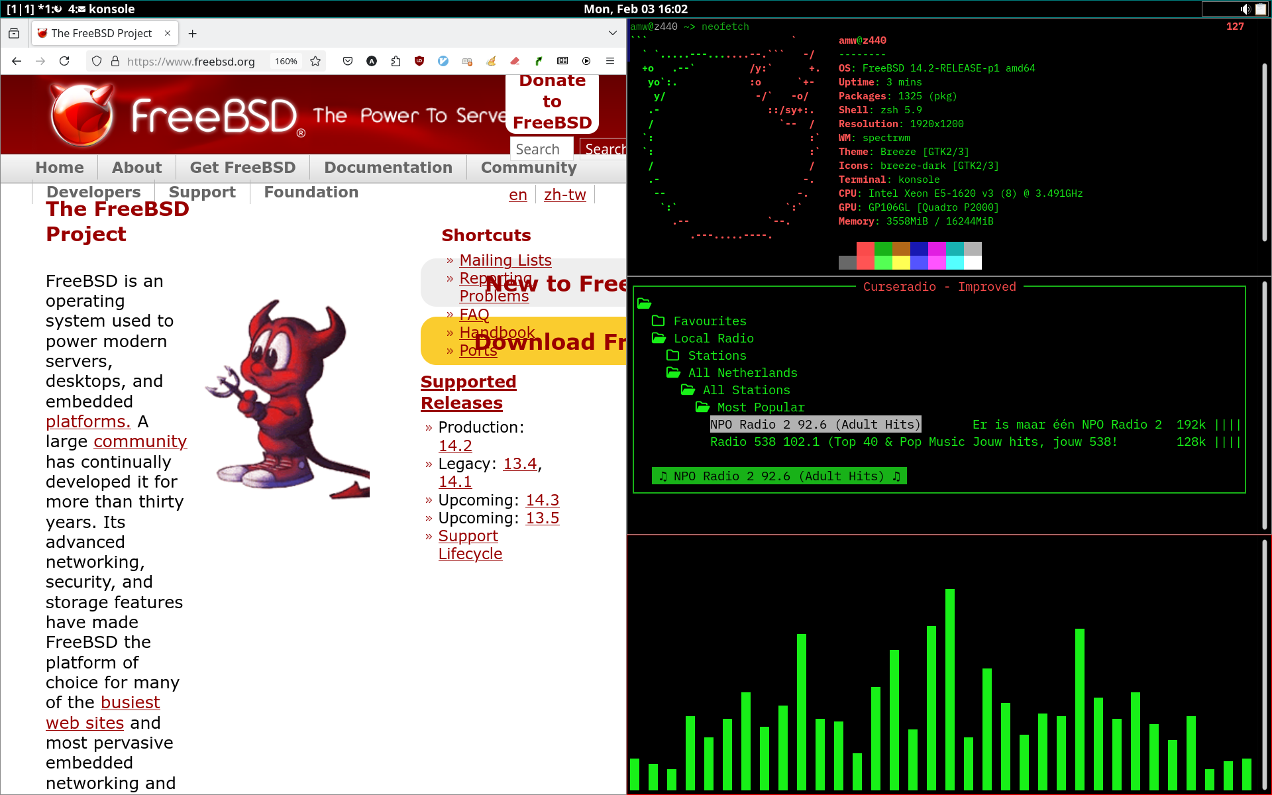Screen dimensions: 1272x795
Task: Reload the FreeBSD page
Action: 64,61
